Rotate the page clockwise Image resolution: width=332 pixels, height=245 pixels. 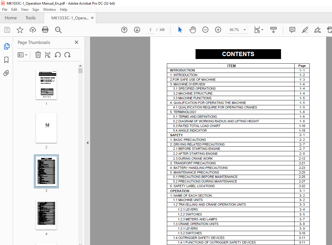click(x=67, y=55)
